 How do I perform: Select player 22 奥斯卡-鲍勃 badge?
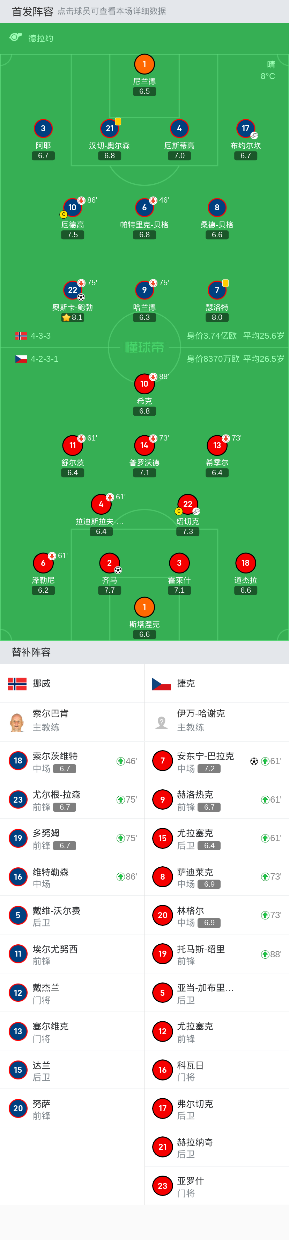tap(73, 290)
